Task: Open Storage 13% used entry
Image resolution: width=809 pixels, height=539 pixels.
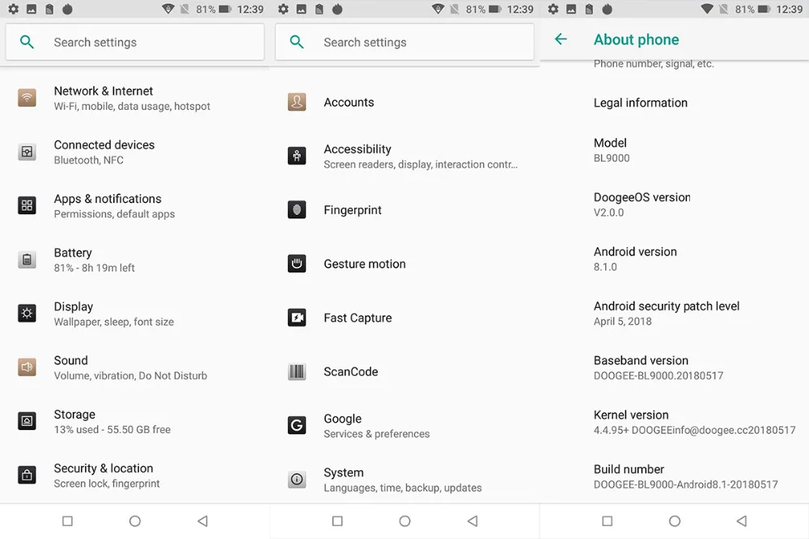Action: point(112,422)
